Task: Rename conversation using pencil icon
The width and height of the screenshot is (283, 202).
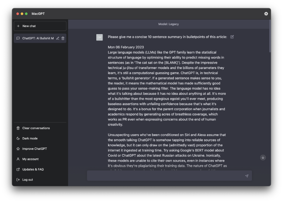Action: tap(57, 38)
